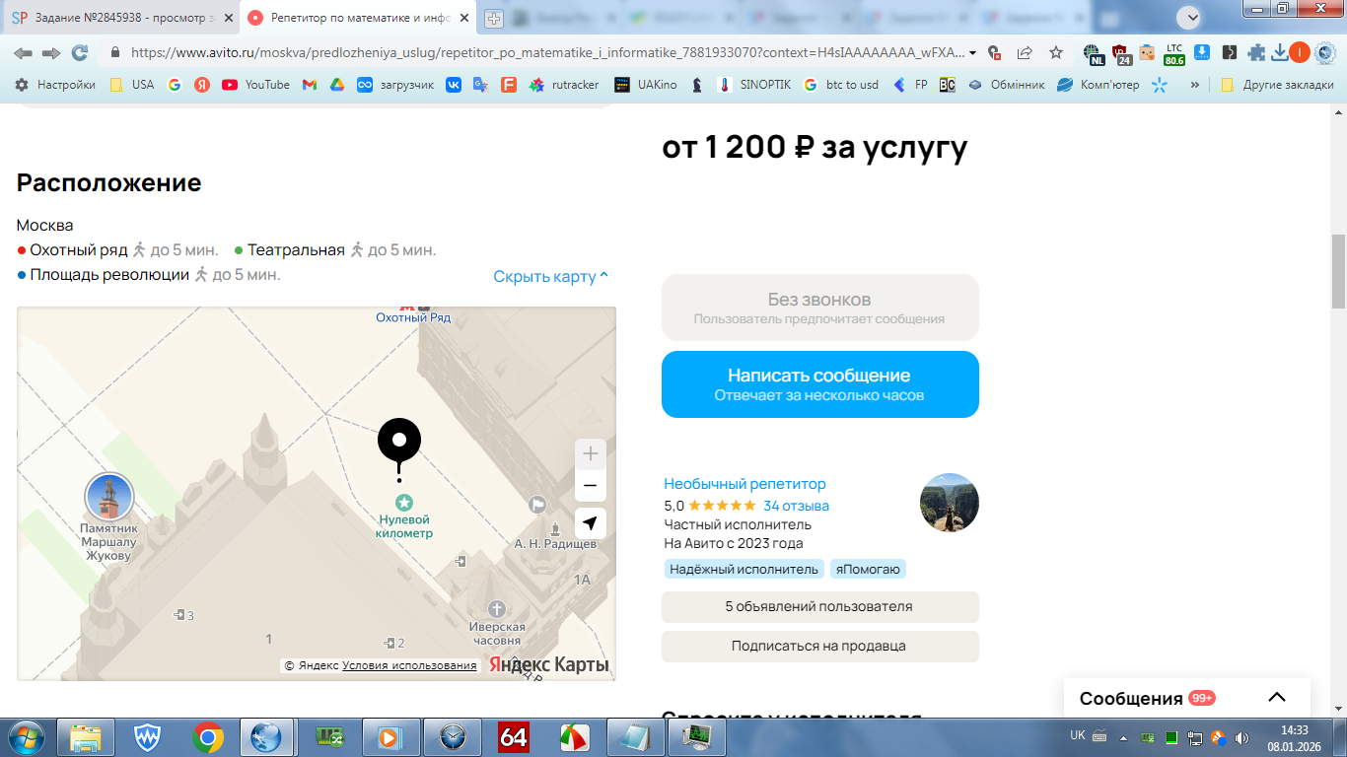
Task: Select the Памятник Маршалу Жукову map marker
Action: [108, 497]
